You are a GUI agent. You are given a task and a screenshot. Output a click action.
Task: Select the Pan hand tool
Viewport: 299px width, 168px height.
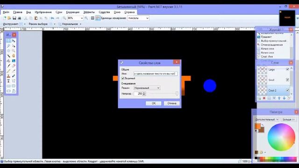tap(14, 56)
